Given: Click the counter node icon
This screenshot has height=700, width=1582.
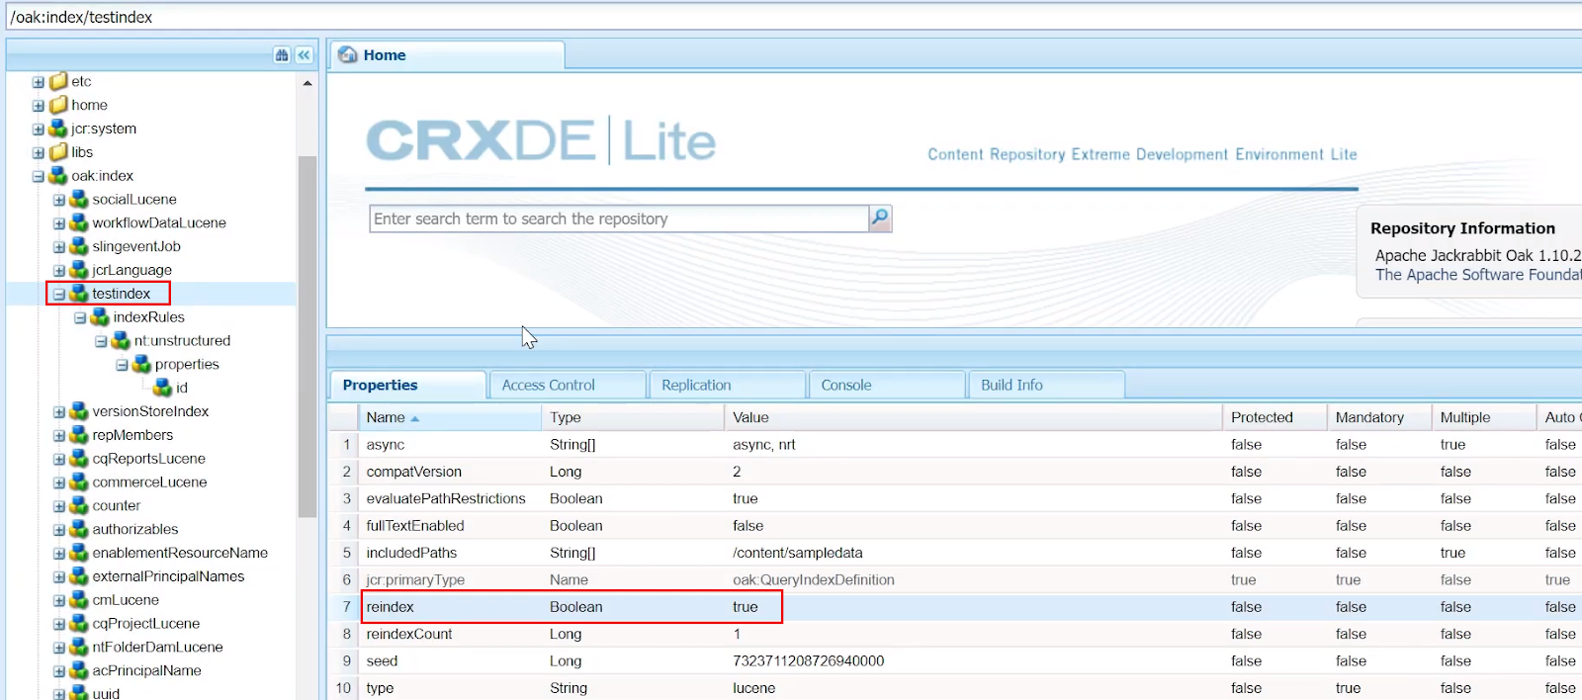Looking at the screenshot, I should (x=79, y=506).
